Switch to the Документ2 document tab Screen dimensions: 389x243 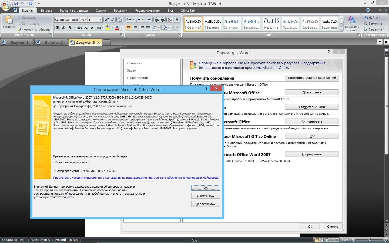tap(51, 42)
